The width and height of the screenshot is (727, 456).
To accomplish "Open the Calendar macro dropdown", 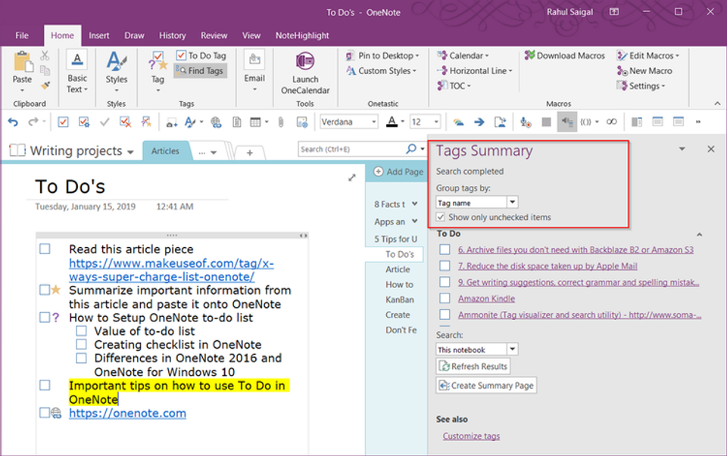I will coord(463,55).
